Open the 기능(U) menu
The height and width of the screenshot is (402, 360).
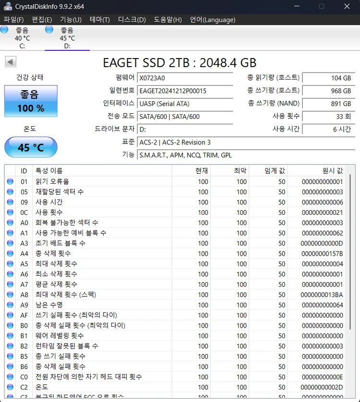point(71,20)
